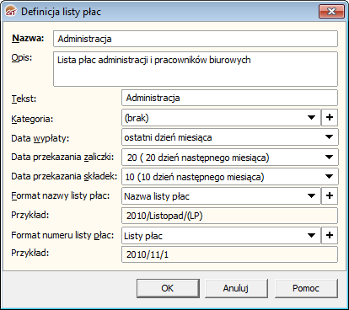Click the Tekst input field
The width and height of the screenshot is (349, 310).
229,98
